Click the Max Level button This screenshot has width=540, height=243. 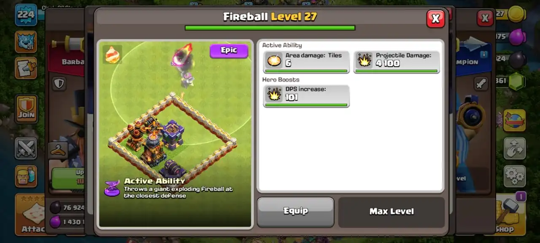pos(391,211)
